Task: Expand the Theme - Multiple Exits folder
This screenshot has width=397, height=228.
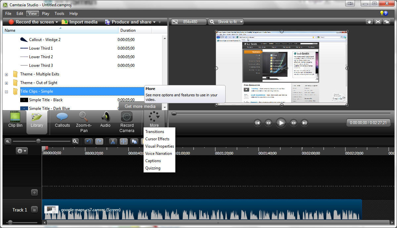Action: pos(7,74)
